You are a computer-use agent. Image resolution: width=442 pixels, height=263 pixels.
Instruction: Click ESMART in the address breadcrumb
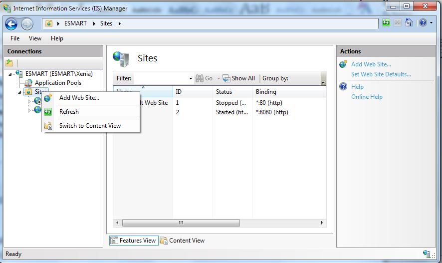[x=75, y=23]
